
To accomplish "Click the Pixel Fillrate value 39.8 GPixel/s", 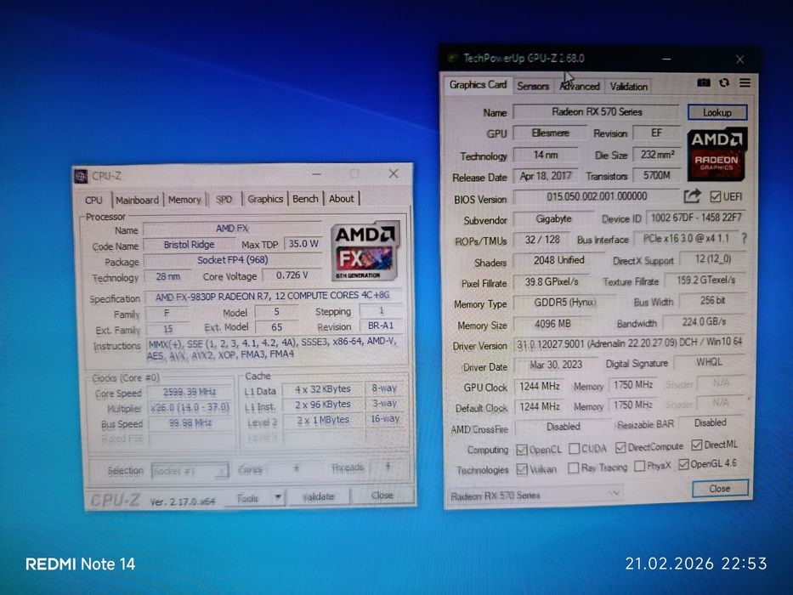I will coord(552,281).
